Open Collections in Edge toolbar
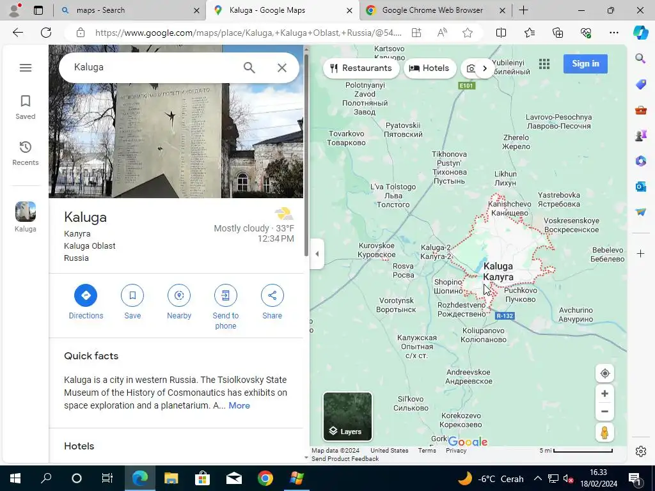The image size is (655, 491). click(558, 33)
